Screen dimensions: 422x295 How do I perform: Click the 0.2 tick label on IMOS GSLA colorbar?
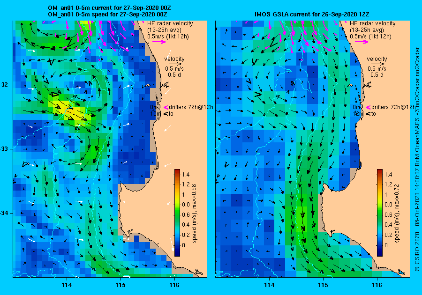coord(388,235)
